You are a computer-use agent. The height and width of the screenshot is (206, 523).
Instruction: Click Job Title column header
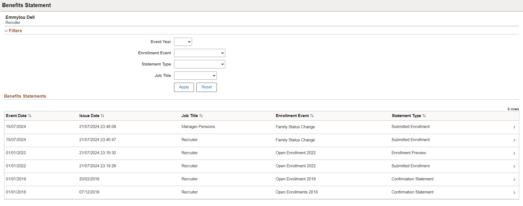tap(190, 116)
